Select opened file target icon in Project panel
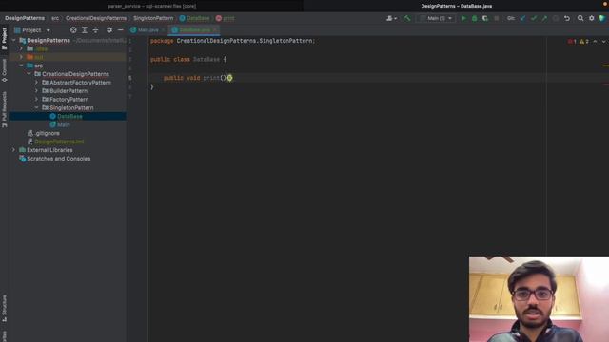 pos(73,29)
